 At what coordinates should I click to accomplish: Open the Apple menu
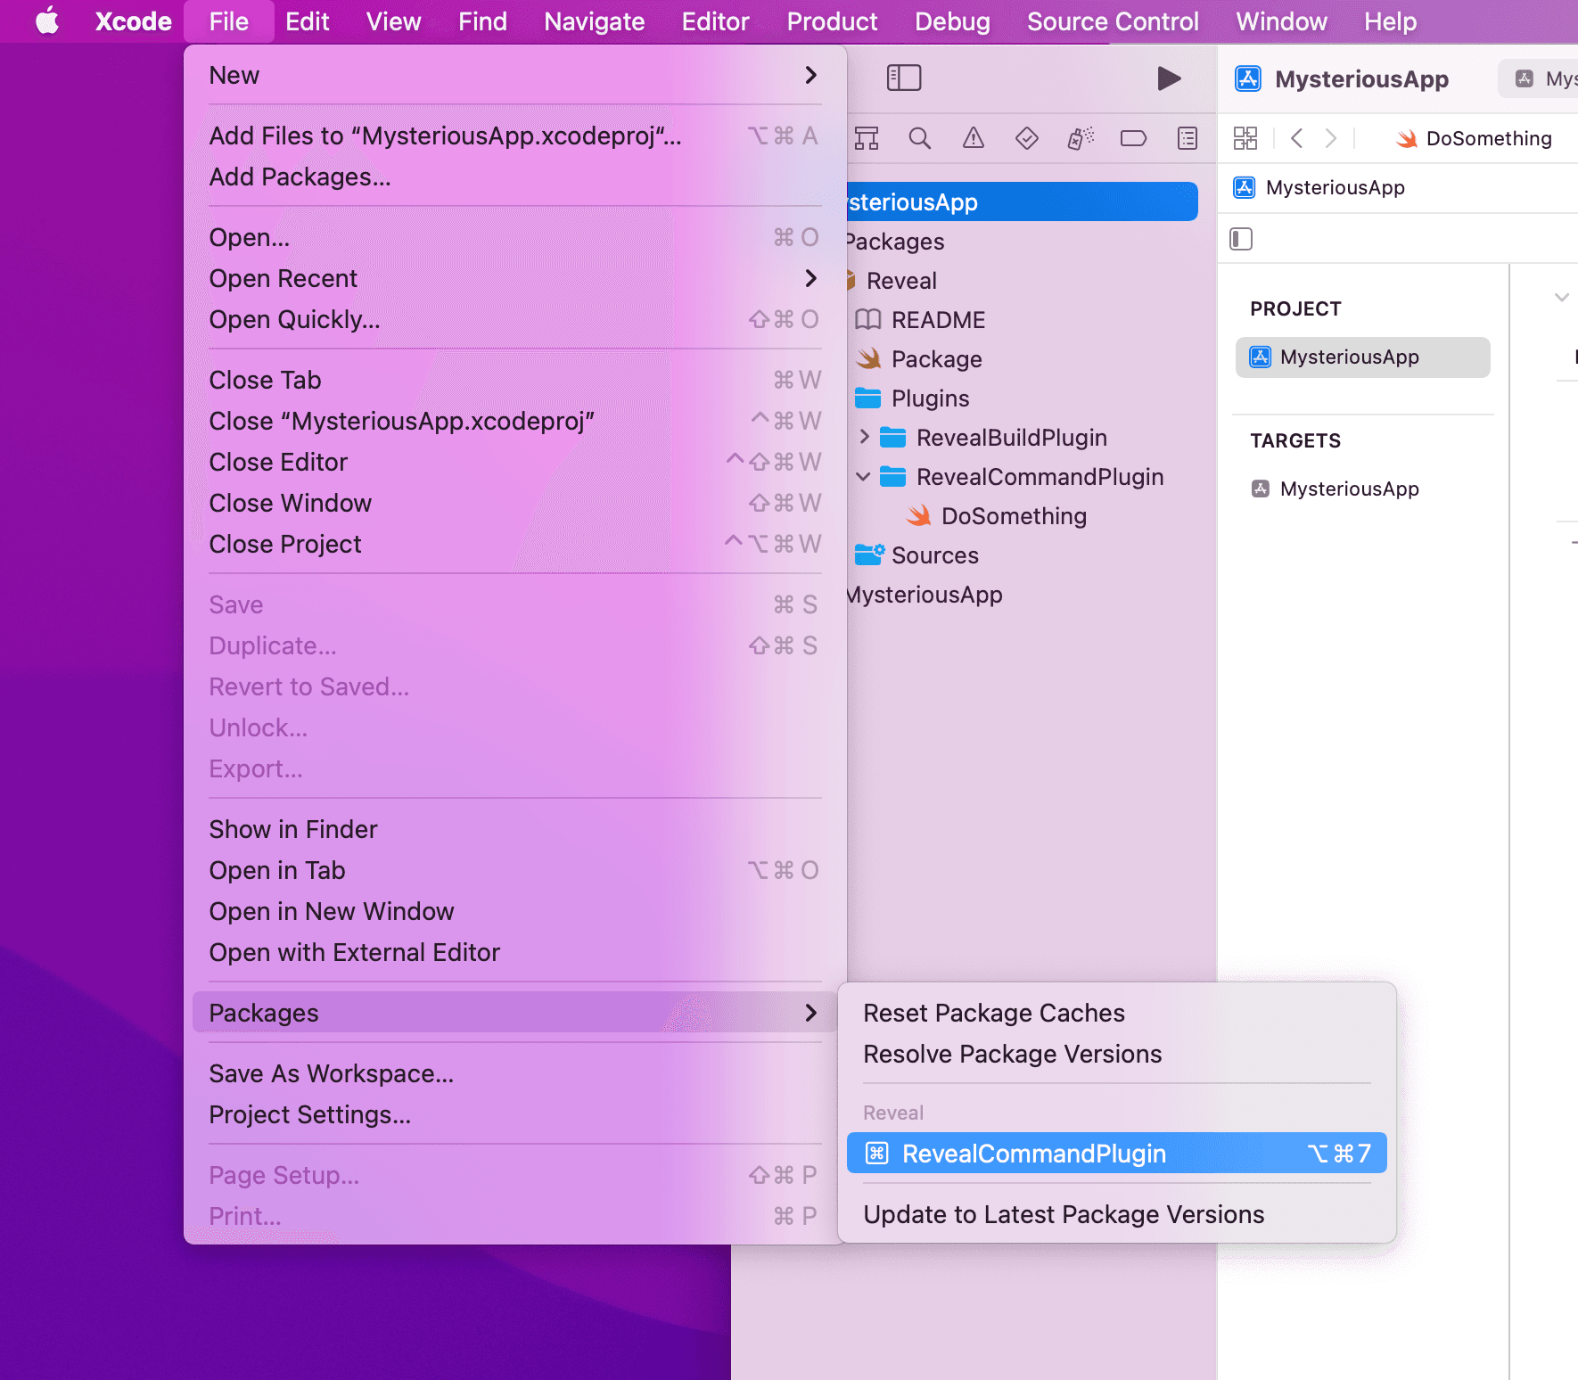coord(47,21)
